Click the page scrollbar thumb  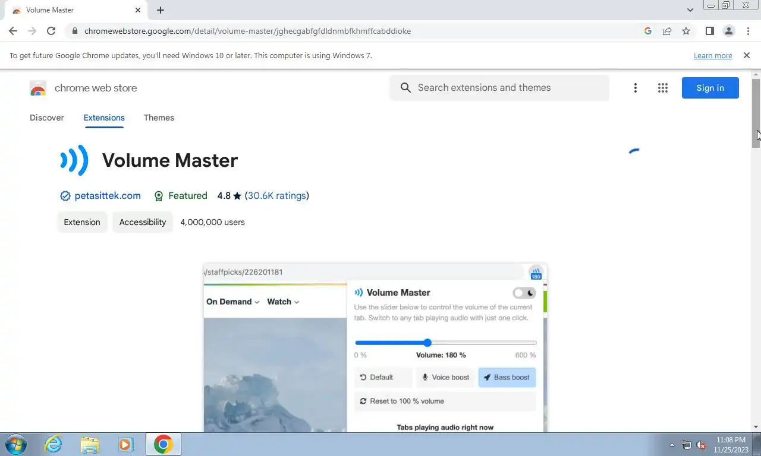756,113
